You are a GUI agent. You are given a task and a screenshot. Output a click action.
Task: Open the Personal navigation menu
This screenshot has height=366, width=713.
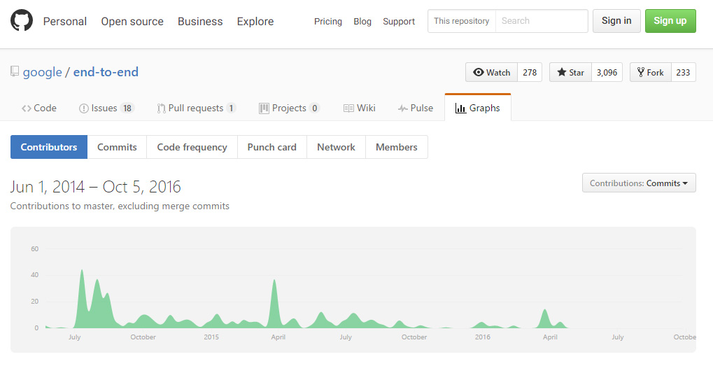(x=65, y=22)
